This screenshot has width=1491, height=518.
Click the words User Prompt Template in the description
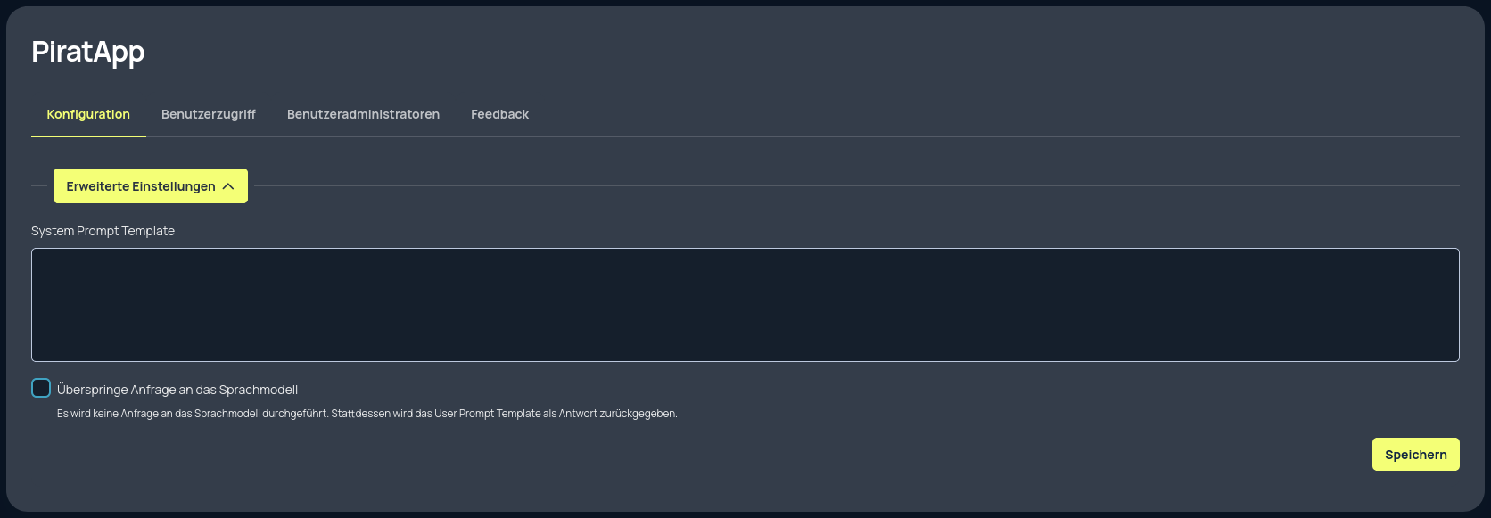(487, 414)
